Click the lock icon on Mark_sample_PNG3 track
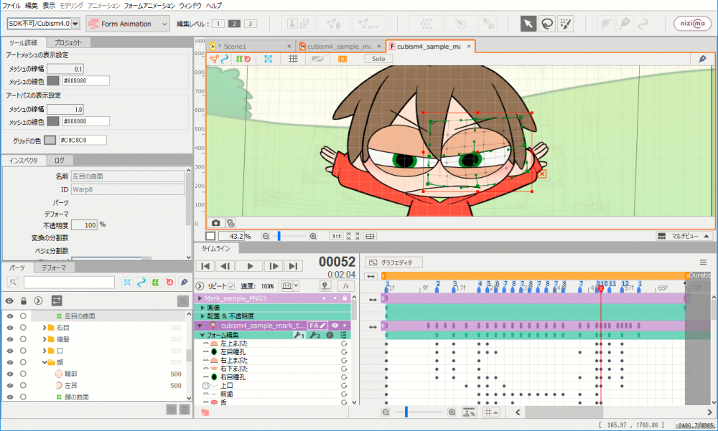 pyautogui.click(x=345, y=298)
